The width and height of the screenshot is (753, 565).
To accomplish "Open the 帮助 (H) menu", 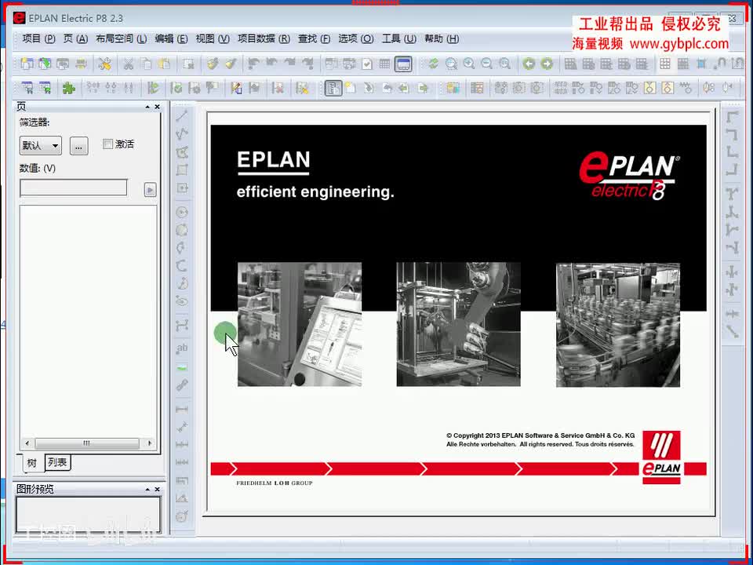I will 442,39.
